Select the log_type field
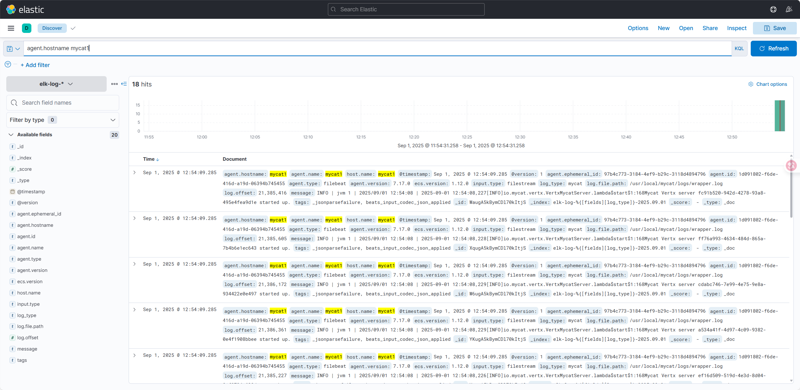Viewport: 800px width, 390px height. click(27, 315)
